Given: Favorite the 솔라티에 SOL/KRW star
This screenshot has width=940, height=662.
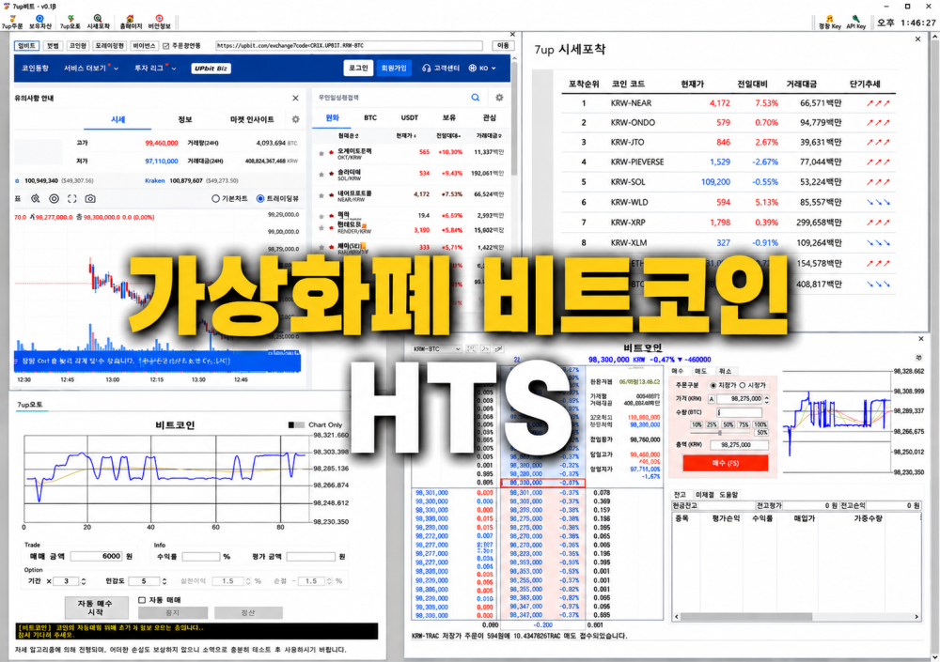Looking at the screenshot, I should click(x=321, y=175).
